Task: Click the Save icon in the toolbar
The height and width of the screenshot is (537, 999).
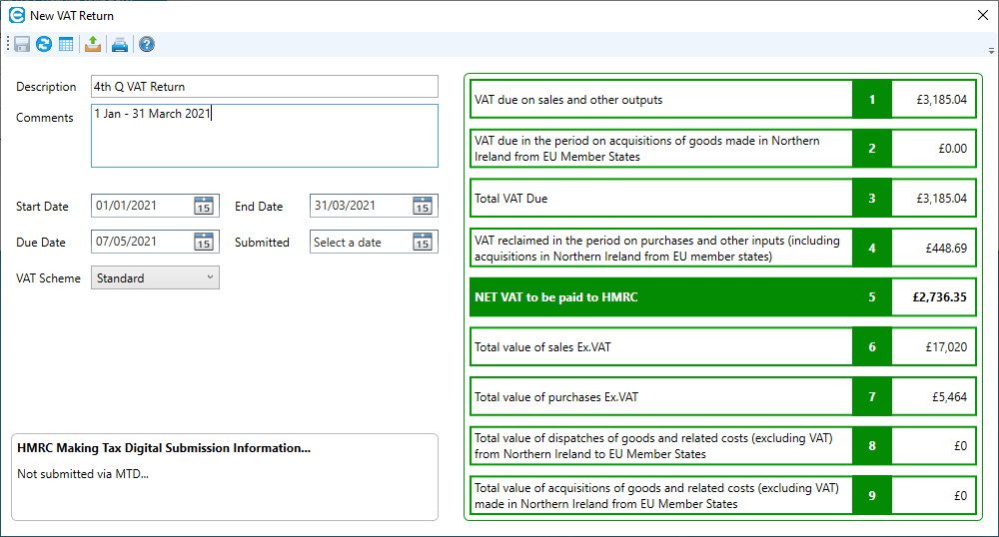Action: pos(22,44)
